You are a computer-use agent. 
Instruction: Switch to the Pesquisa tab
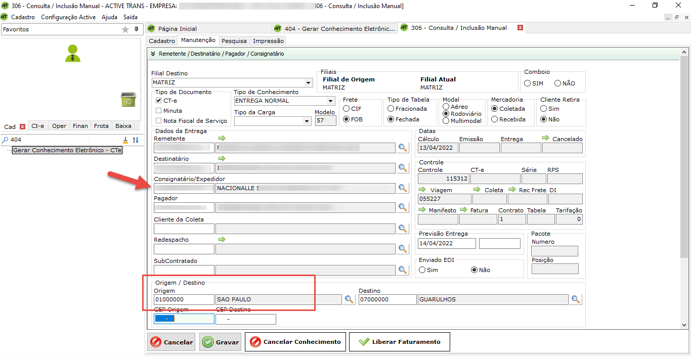234,41
